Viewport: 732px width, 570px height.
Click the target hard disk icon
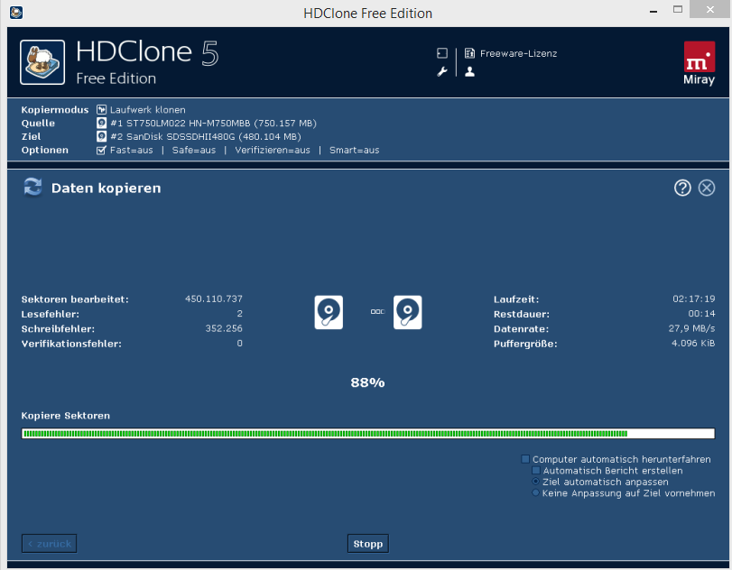pos(408,312)
